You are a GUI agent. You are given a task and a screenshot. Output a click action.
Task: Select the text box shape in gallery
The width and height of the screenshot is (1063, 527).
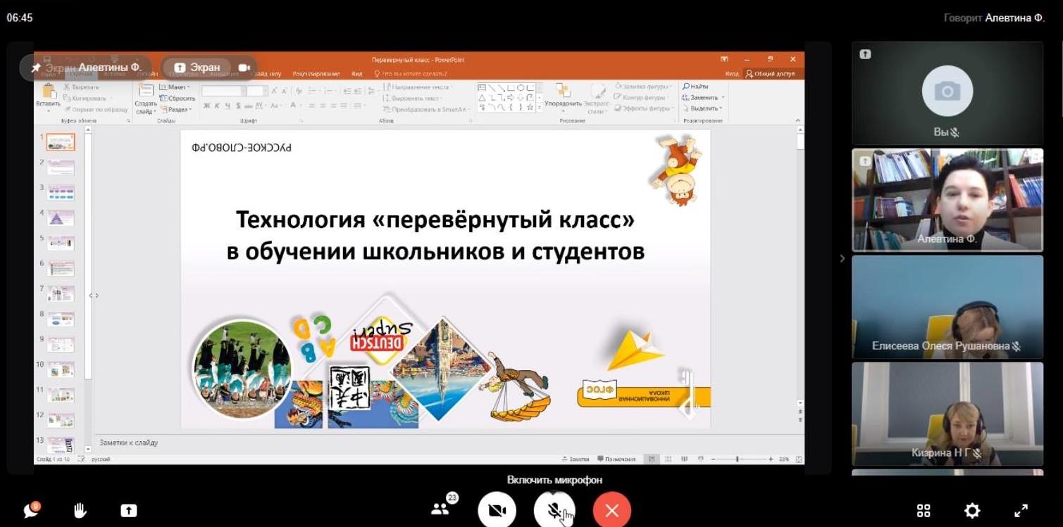(x=483, y=87)
